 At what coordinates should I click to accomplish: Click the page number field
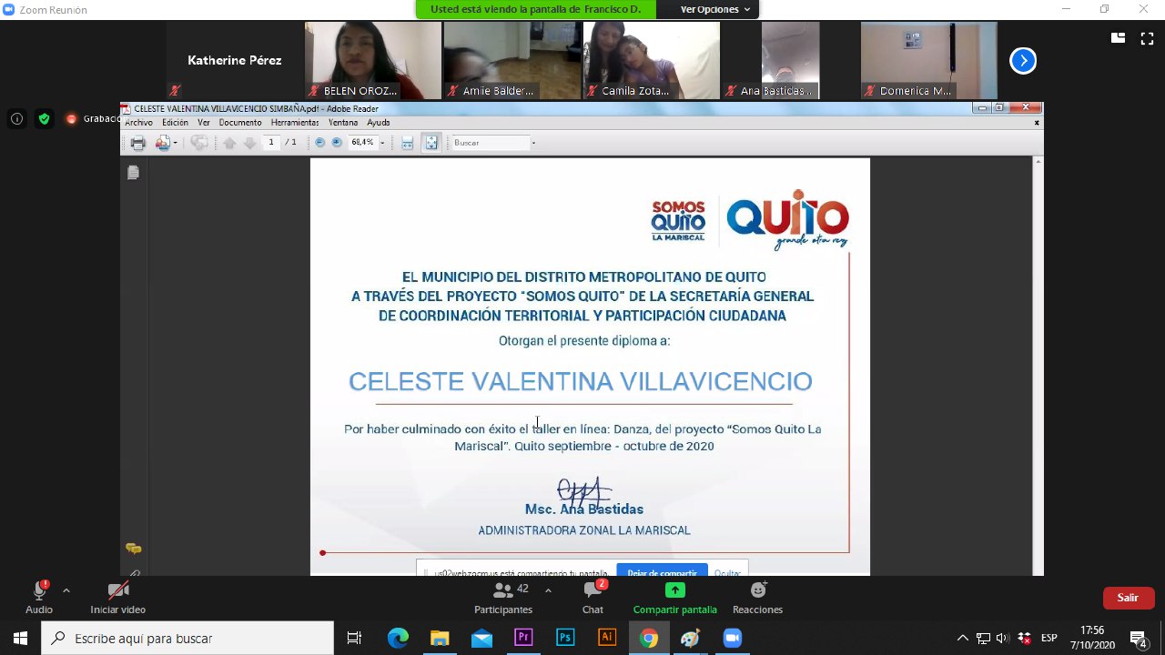(x=271, y=143)
